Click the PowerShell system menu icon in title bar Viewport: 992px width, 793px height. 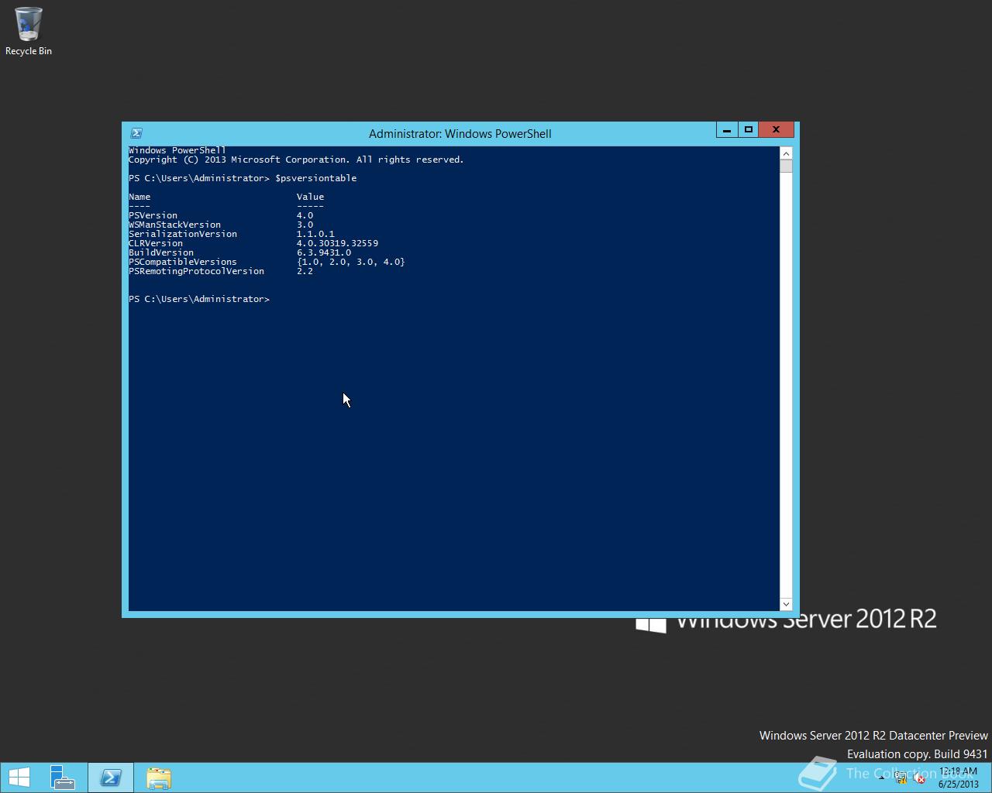(x=136, y=133)
